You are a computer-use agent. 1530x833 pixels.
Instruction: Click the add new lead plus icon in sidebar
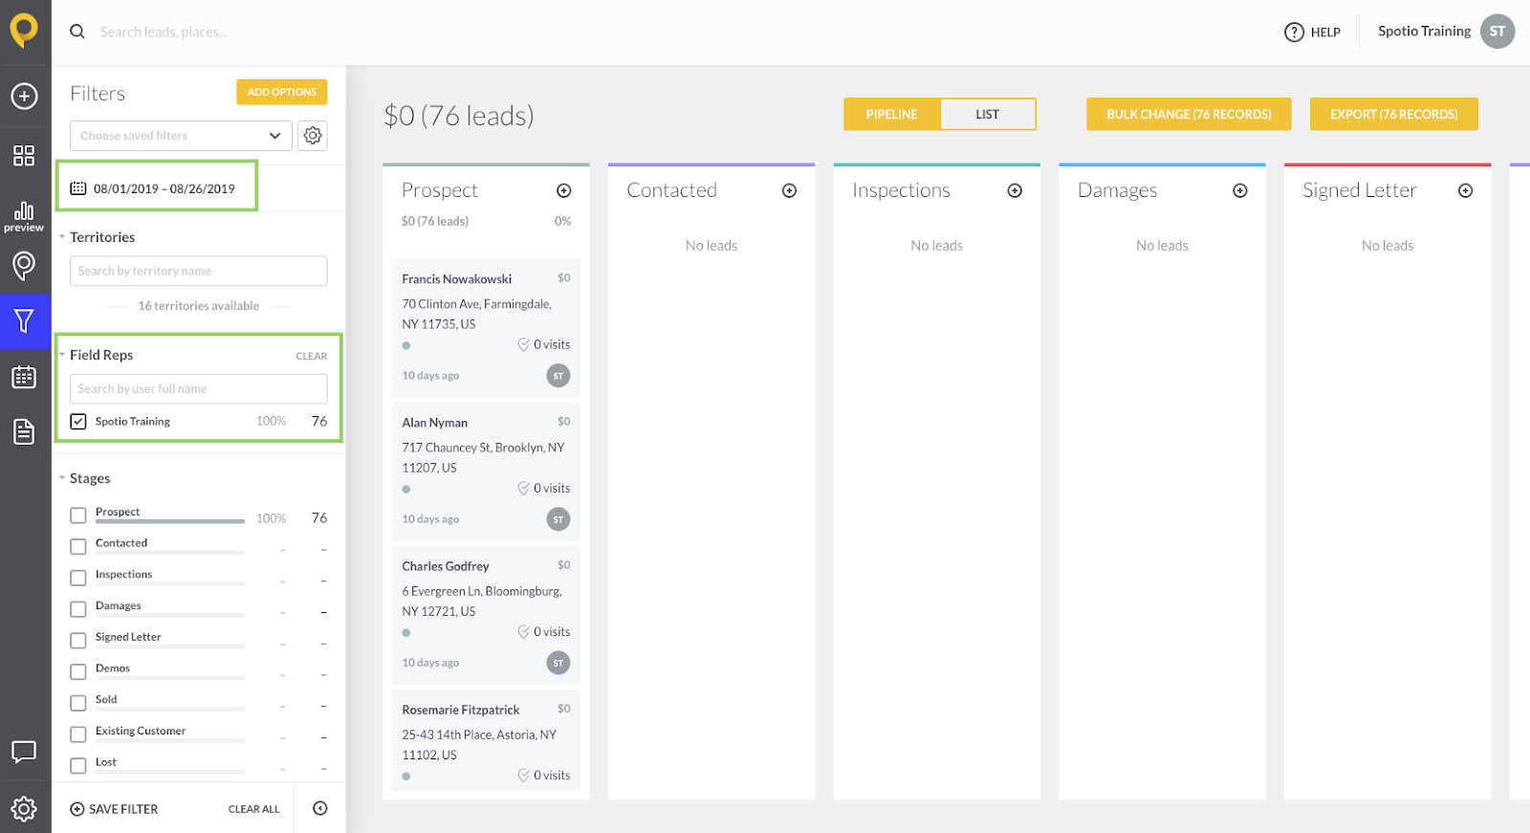click(24, 96)
